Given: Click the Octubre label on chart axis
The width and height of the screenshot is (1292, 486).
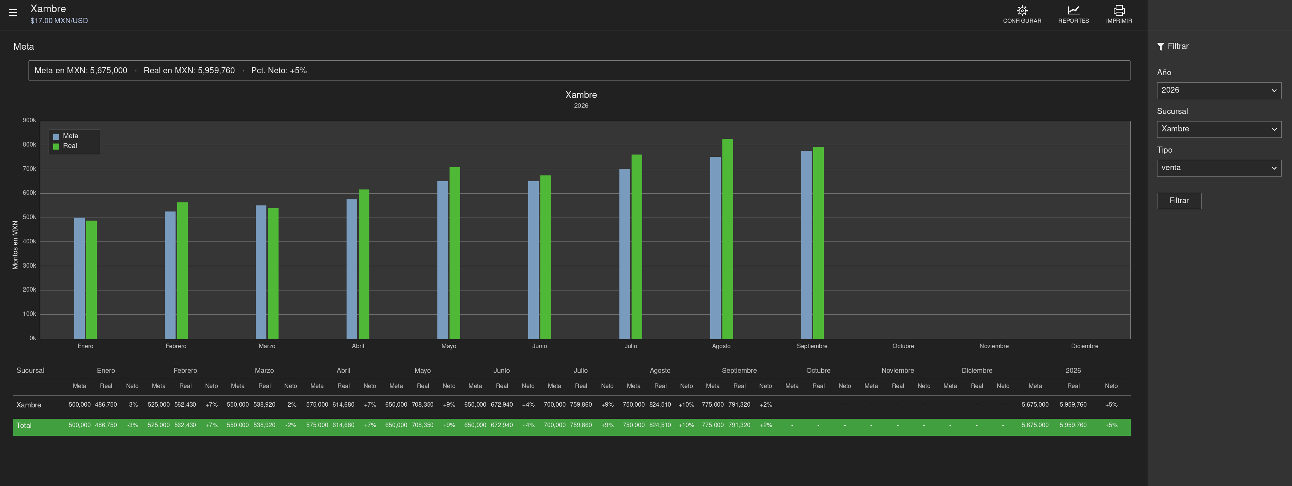Looking at the screenshot, I should [903, 346].
